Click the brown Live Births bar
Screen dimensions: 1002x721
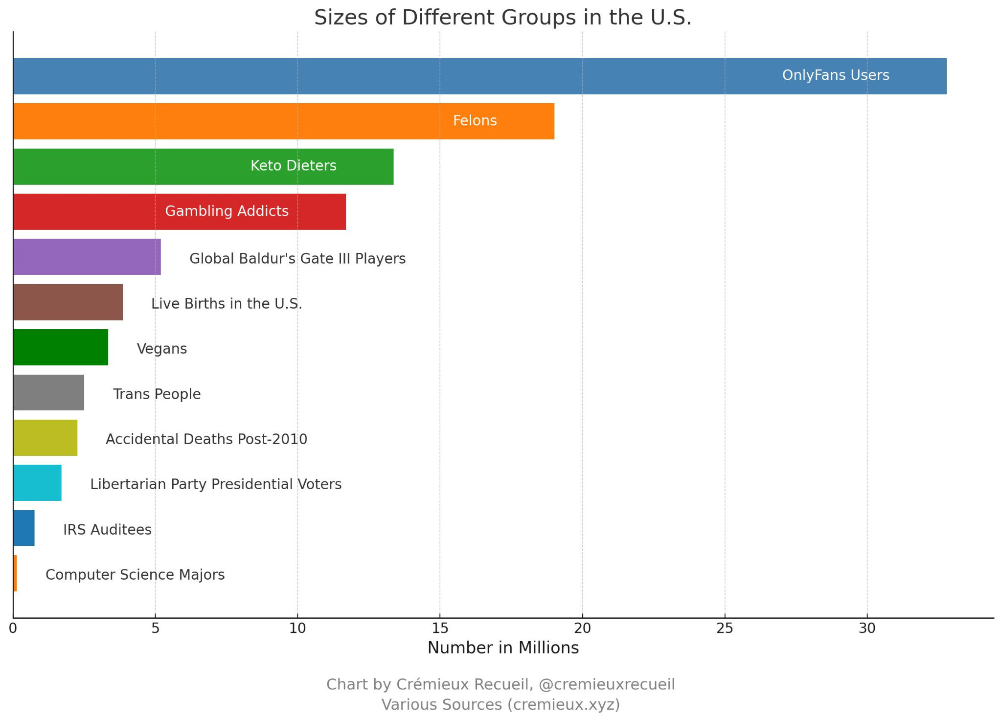68,302
